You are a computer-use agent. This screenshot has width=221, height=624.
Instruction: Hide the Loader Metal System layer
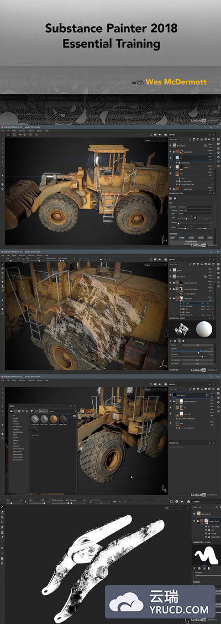[170, 289]
